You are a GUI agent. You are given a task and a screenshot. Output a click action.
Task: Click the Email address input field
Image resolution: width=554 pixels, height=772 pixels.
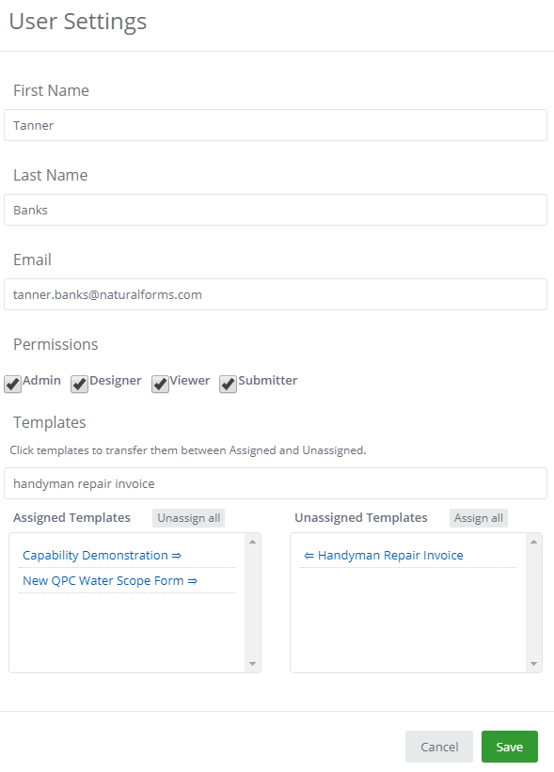pos(276,294)
